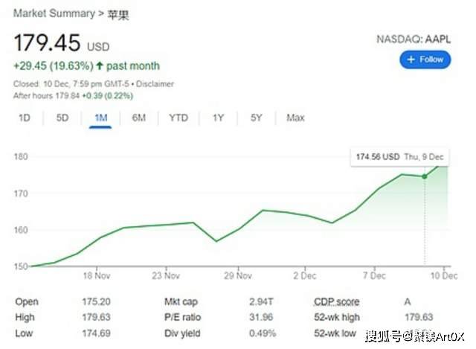Open the Disclaimer link

tap(155, 84)
